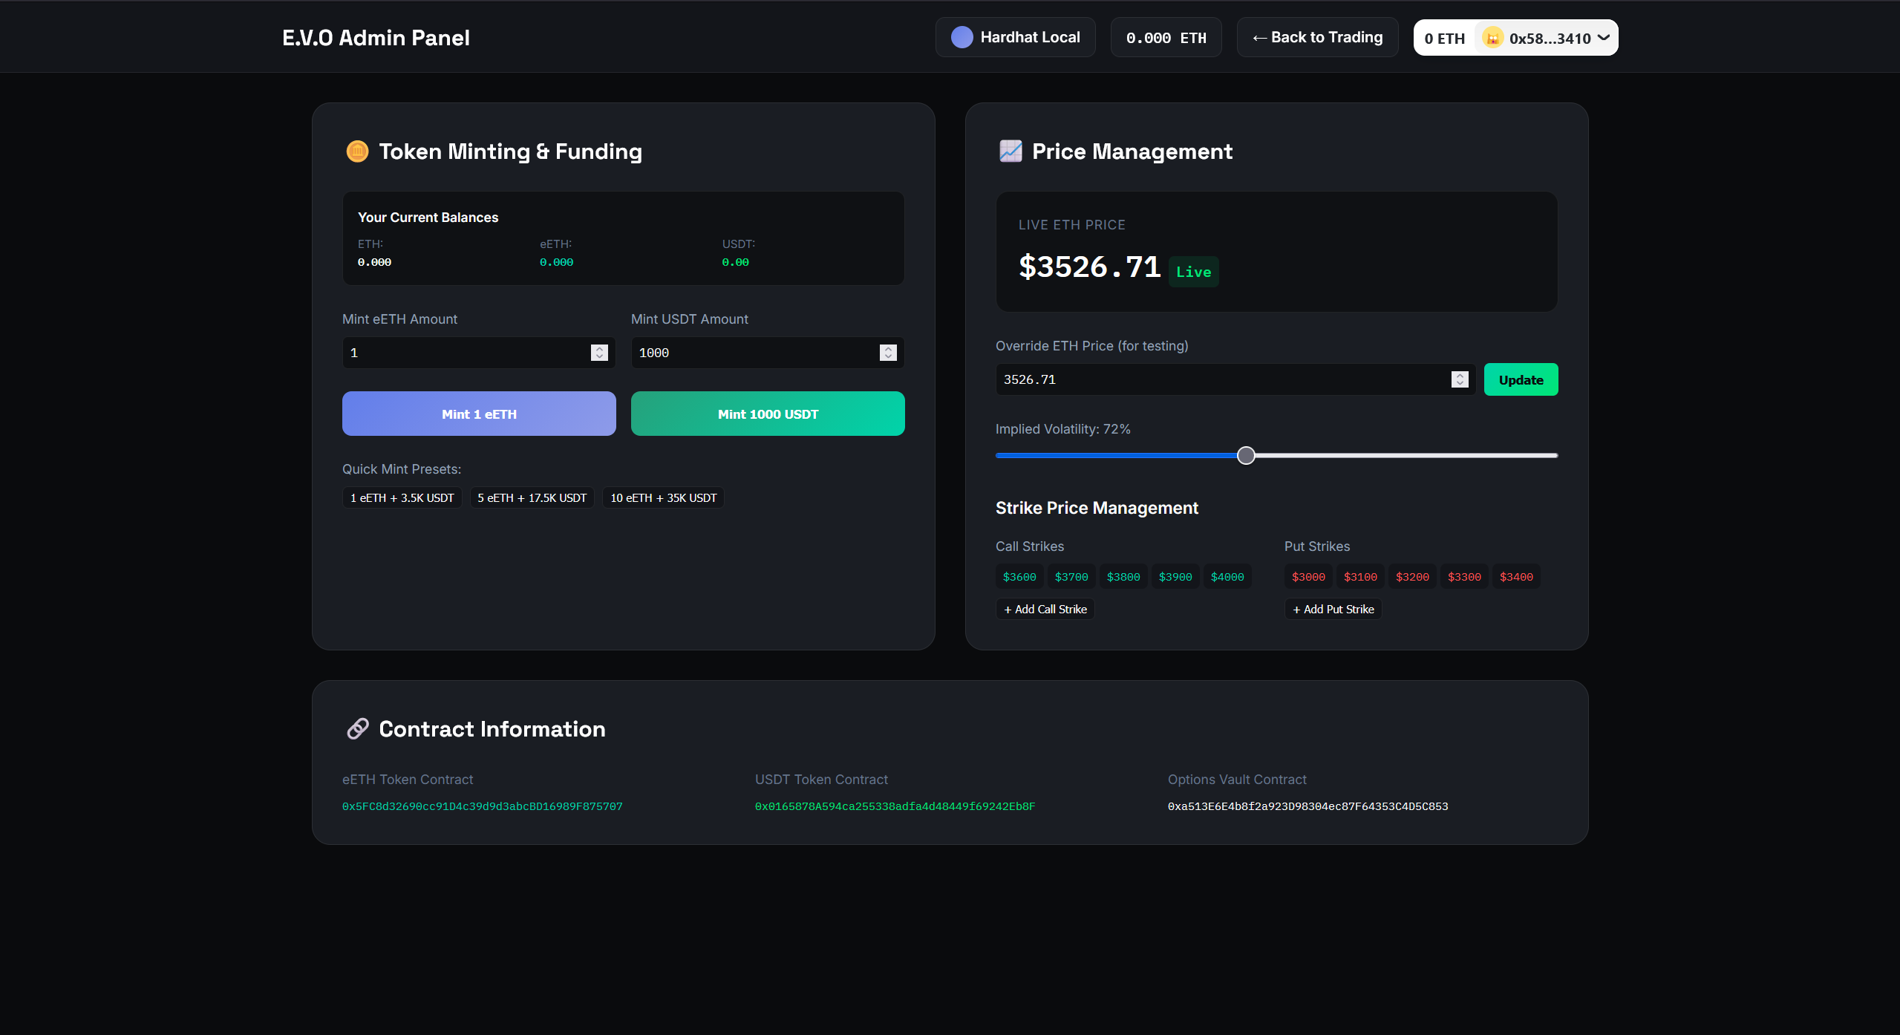Open the Hardhat Local network selector
Screen dimensions: 1900x1035
(x=1015, y=38)
